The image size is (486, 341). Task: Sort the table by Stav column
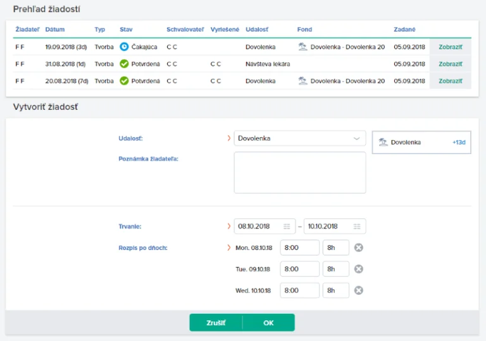[126, 30]
